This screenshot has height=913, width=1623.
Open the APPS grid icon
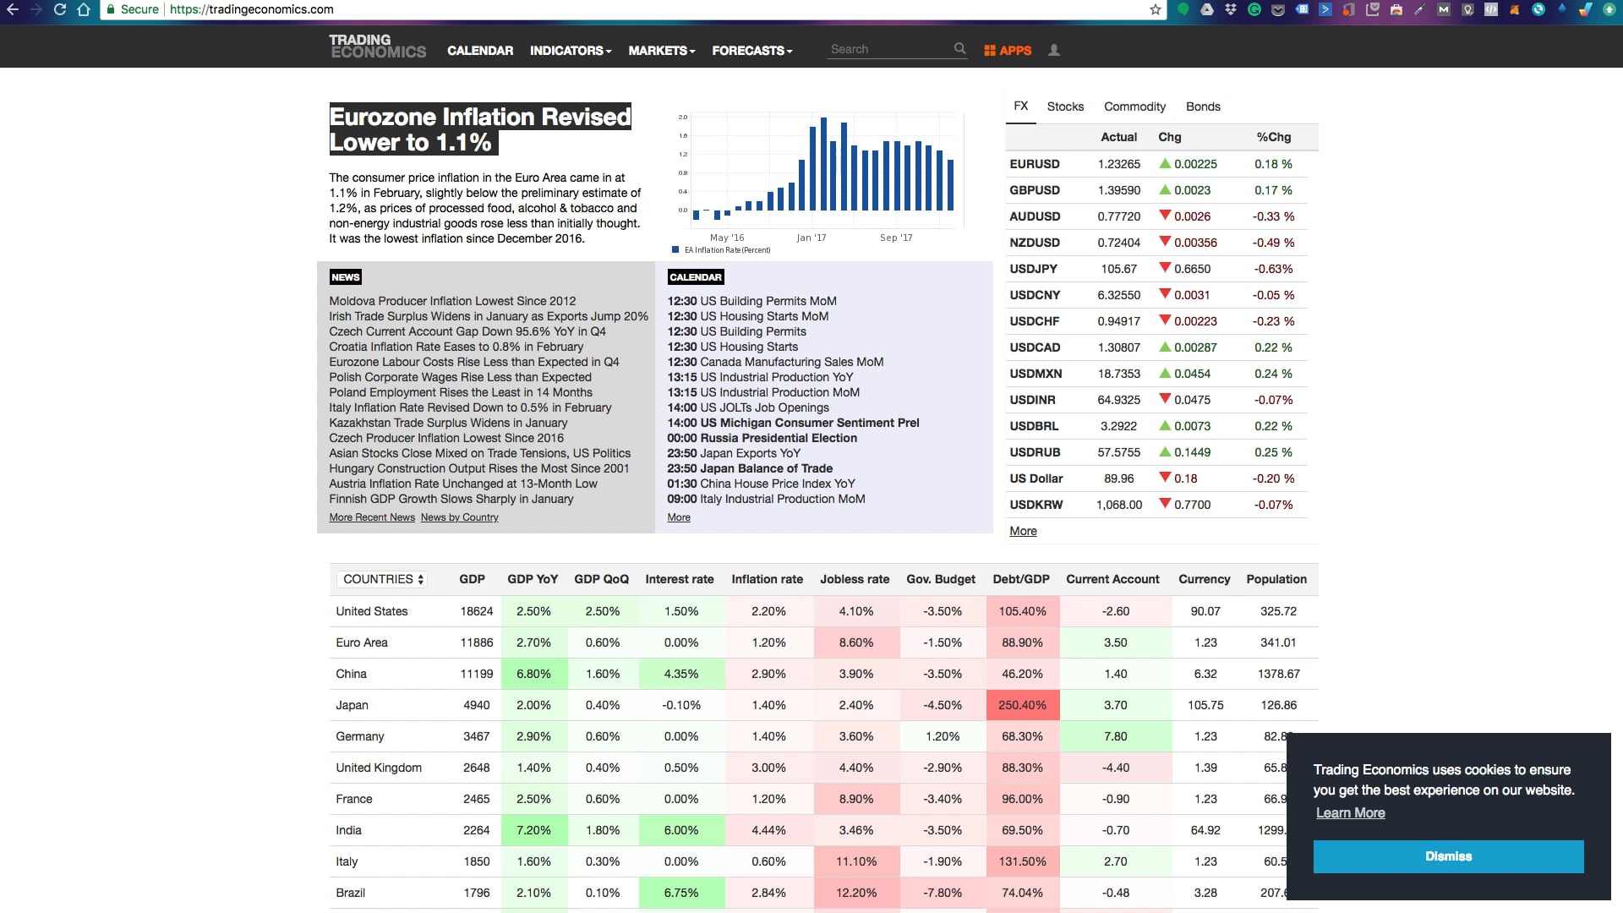(989, 51)
